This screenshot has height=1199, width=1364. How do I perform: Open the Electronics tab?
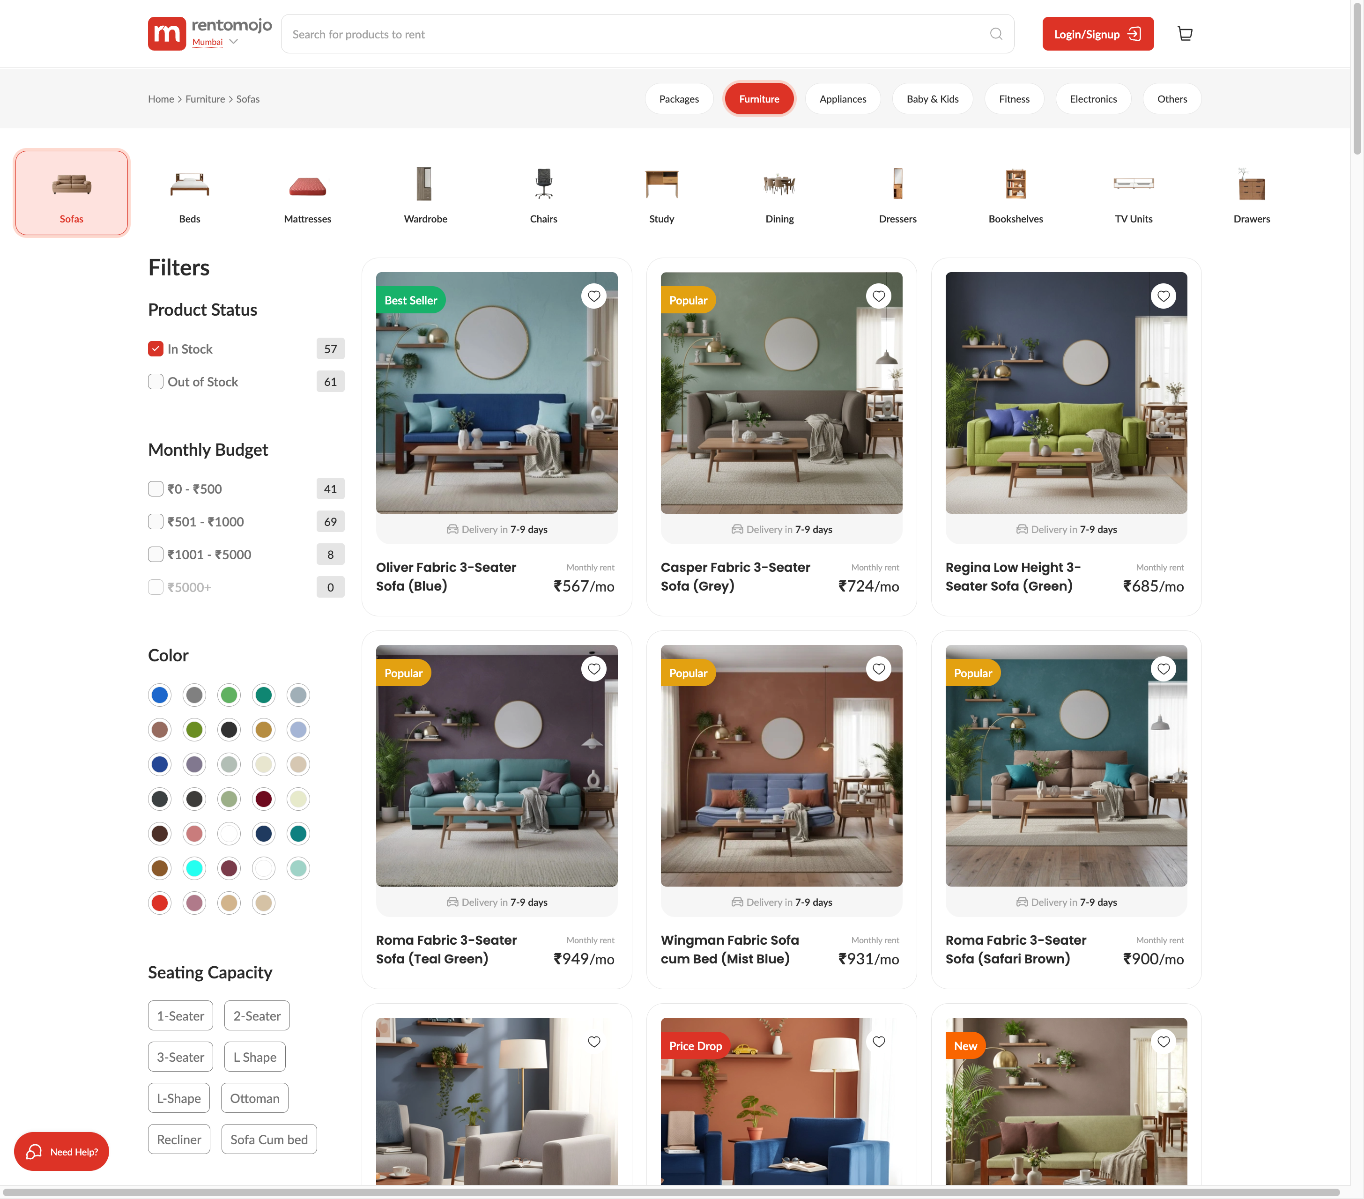pyautogui.click(x=1093, y=99)
